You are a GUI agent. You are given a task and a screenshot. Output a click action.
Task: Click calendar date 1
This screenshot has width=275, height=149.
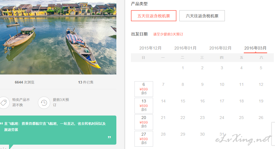pos(183,68)
